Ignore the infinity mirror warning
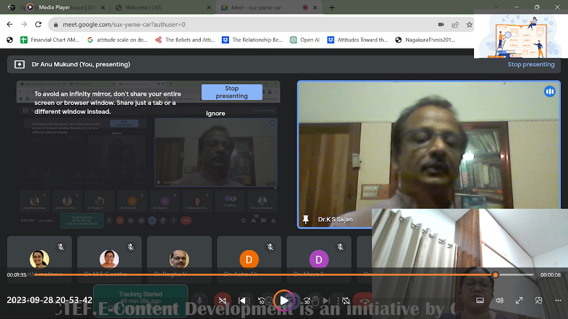 [x=215, y=113]
